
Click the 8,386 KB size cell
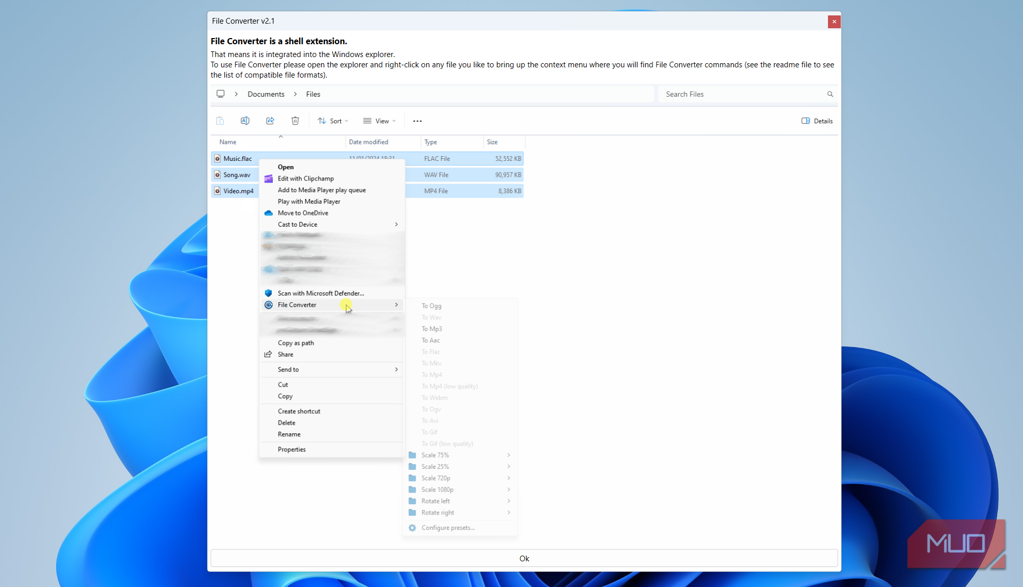[x=509, y=191]
